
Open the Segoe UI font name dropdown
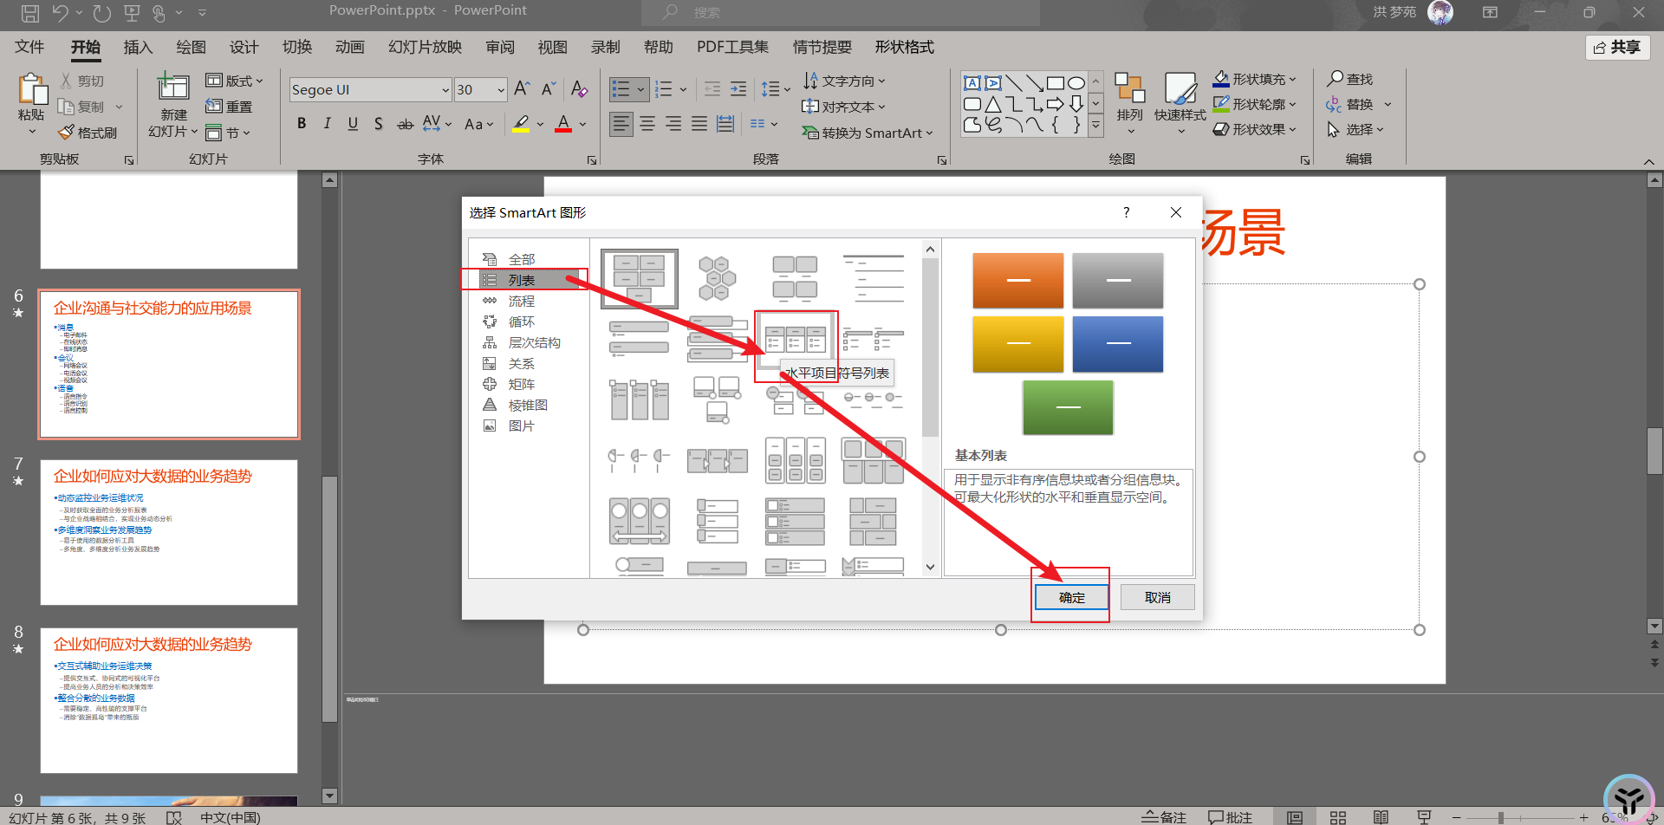click(x=445, y=89)
